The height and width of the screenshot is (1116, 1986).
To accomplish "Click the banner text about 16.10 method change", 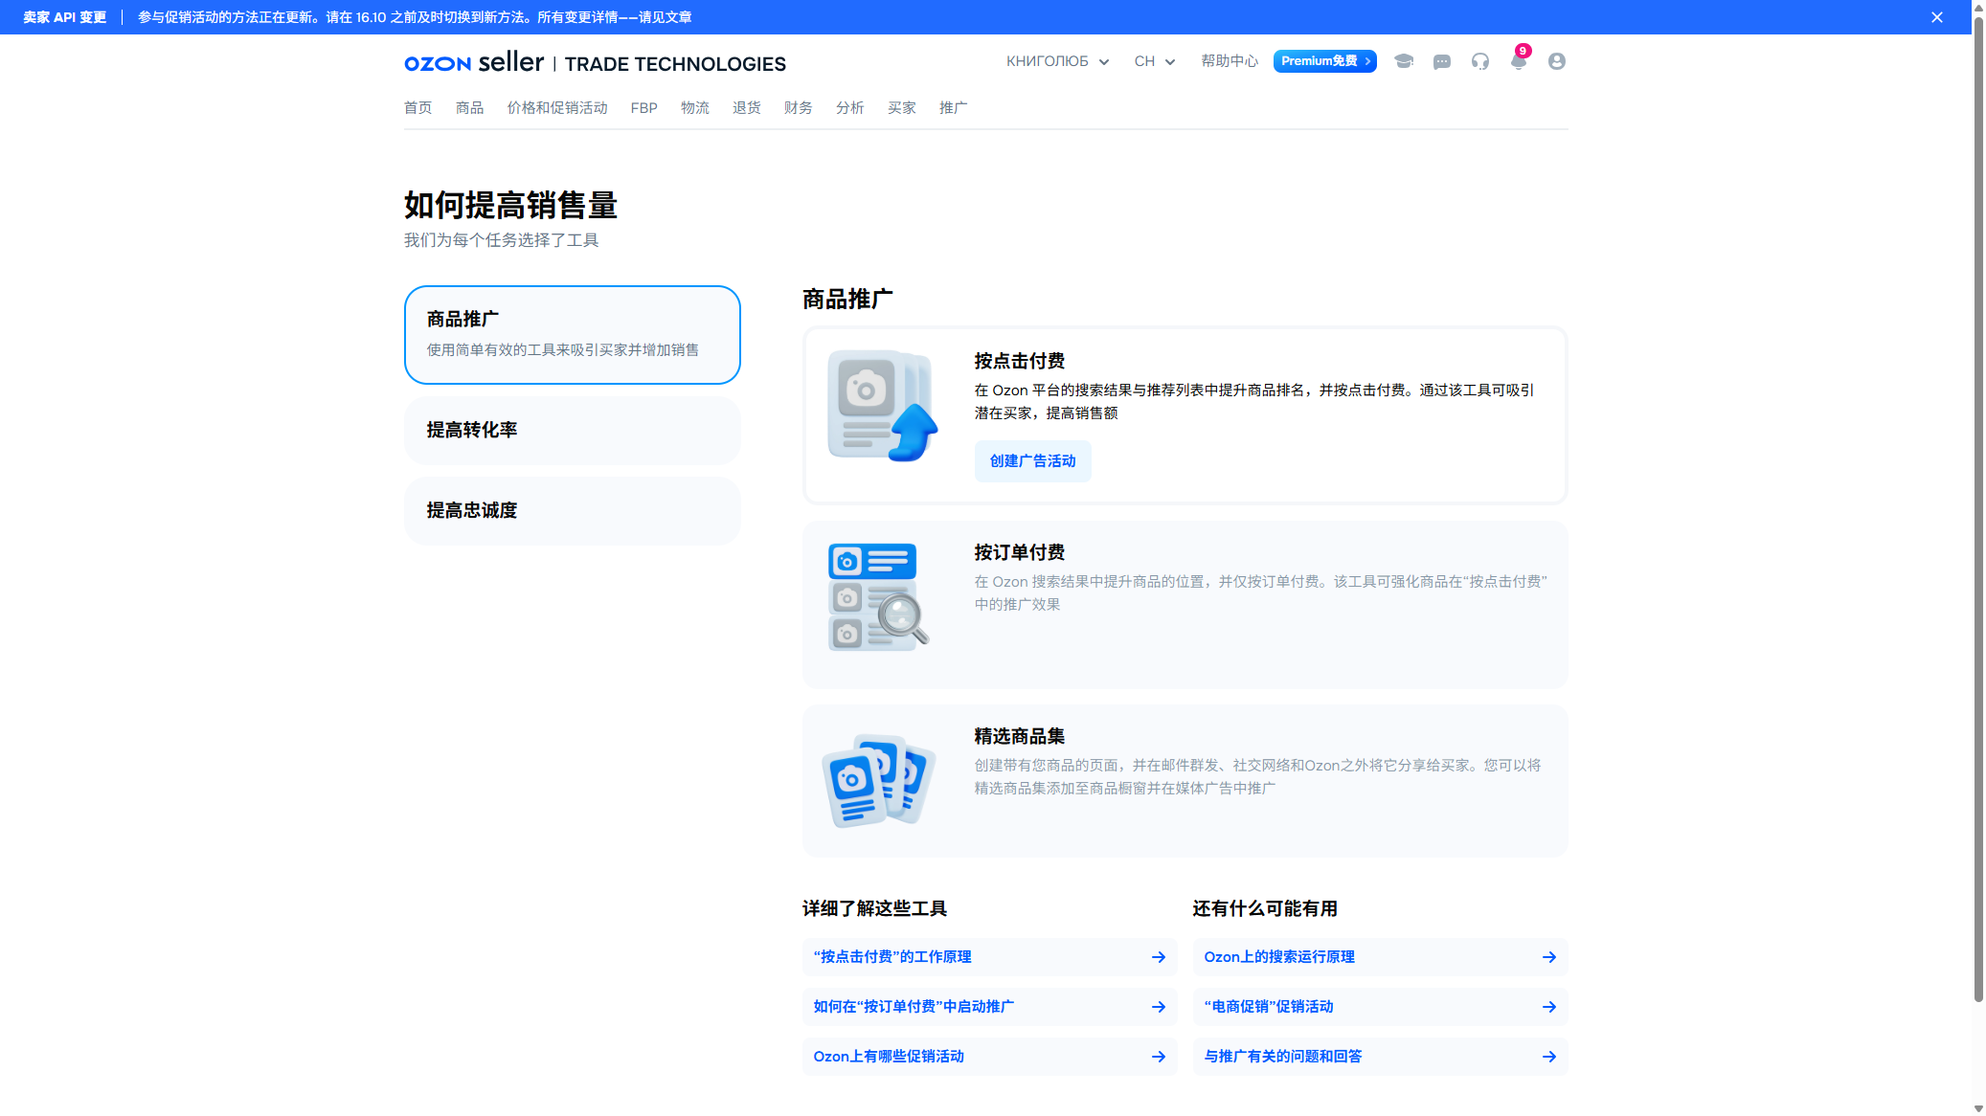I will click(415, 17).
